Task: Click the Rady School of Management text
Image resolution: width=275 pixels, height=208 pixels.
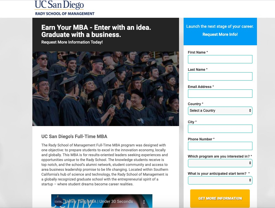Action: pos(65,14)
